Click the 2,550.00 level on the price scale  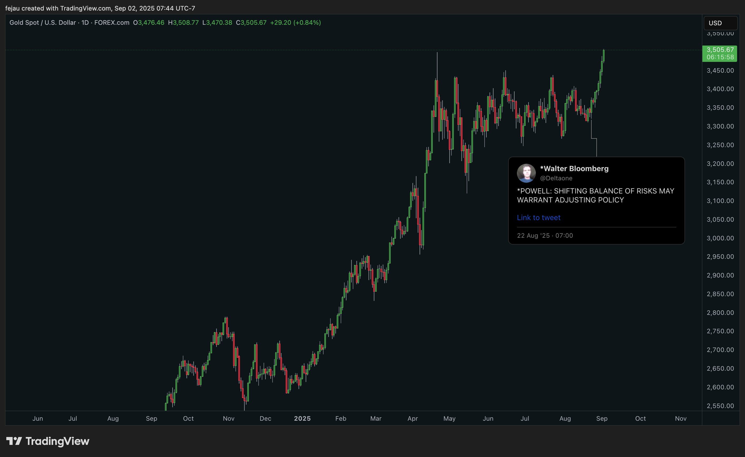pos(720,406)
